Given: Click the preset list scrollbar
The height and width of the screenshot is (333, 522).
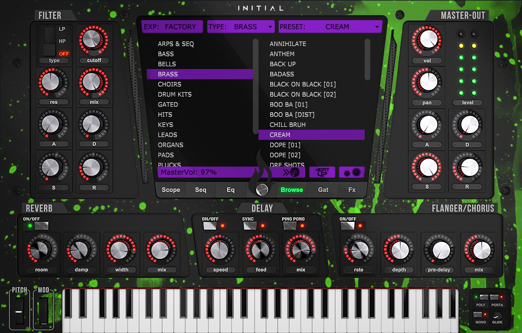Looking at the screenshot, I should point(367,60).
